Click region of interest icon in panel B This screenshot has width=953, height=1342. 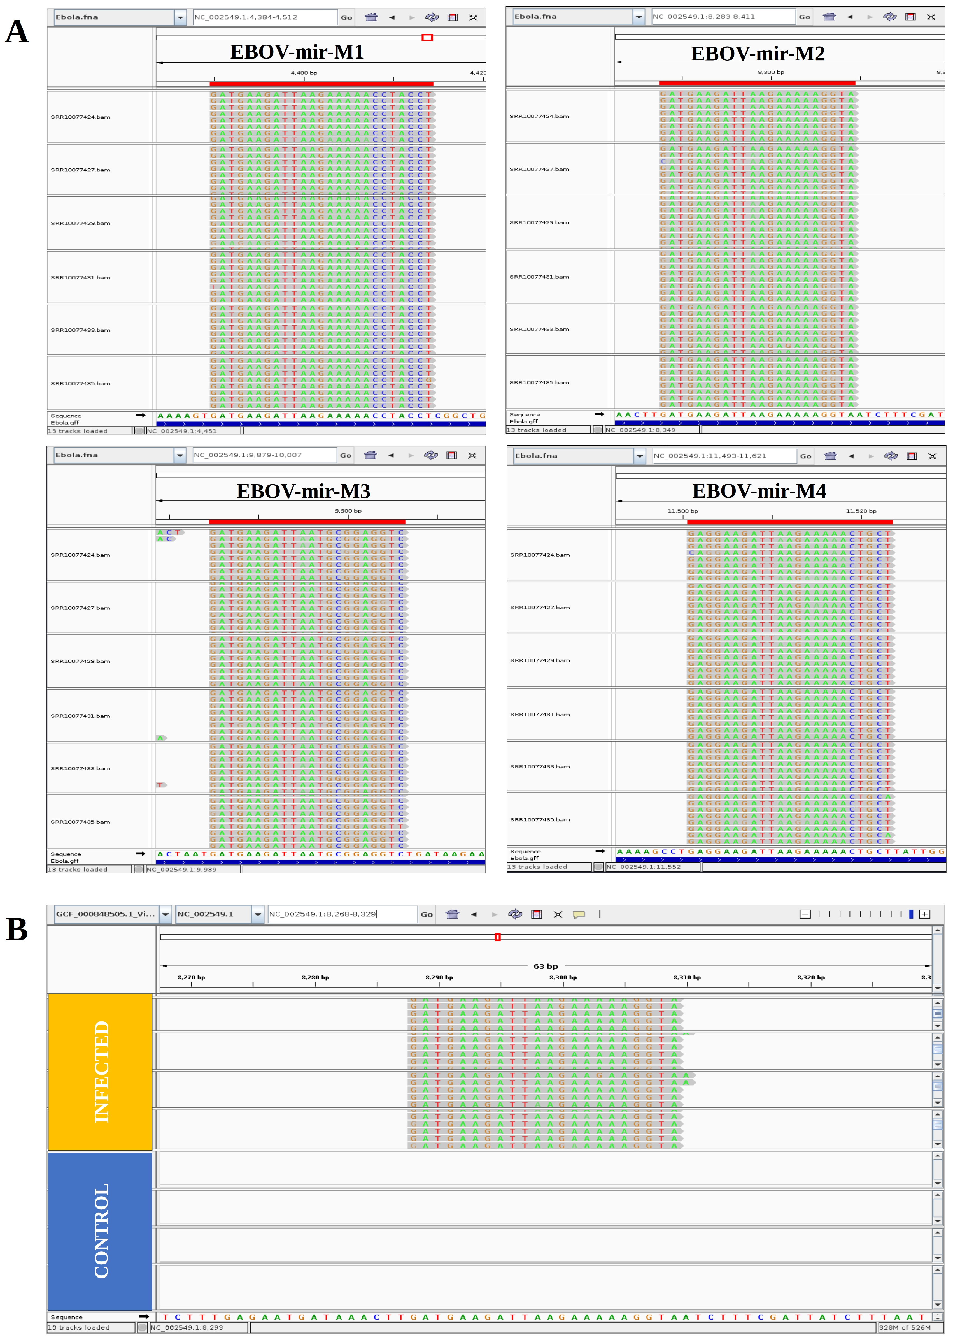[536, 914]
